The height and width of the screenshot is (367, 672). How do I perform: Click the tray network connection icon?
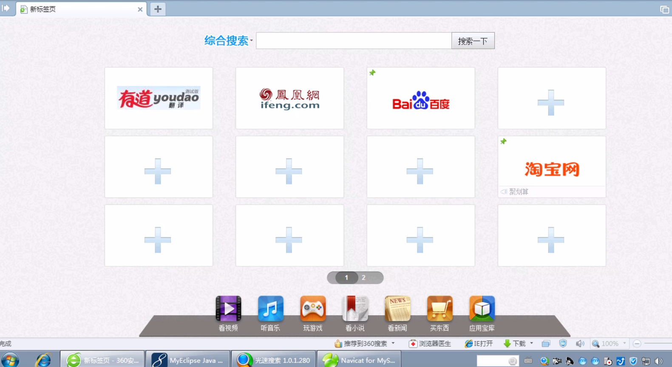tap(646, 361)
